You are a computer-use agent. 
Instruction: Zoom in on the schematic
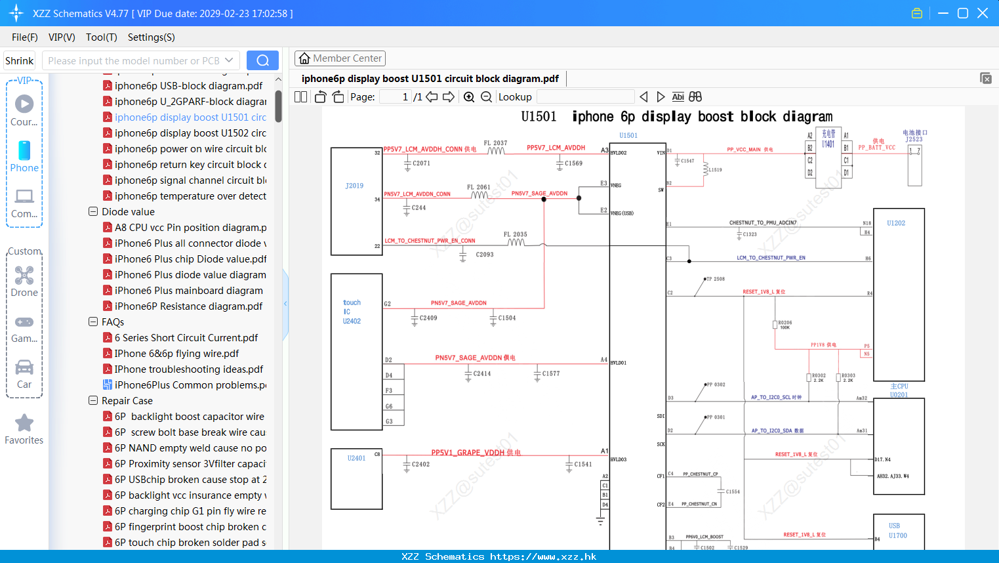(x=469, y=97)
